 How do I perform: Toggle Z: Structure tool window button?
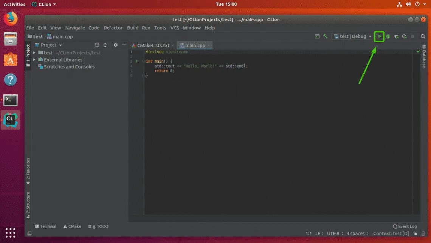point(28,205)
